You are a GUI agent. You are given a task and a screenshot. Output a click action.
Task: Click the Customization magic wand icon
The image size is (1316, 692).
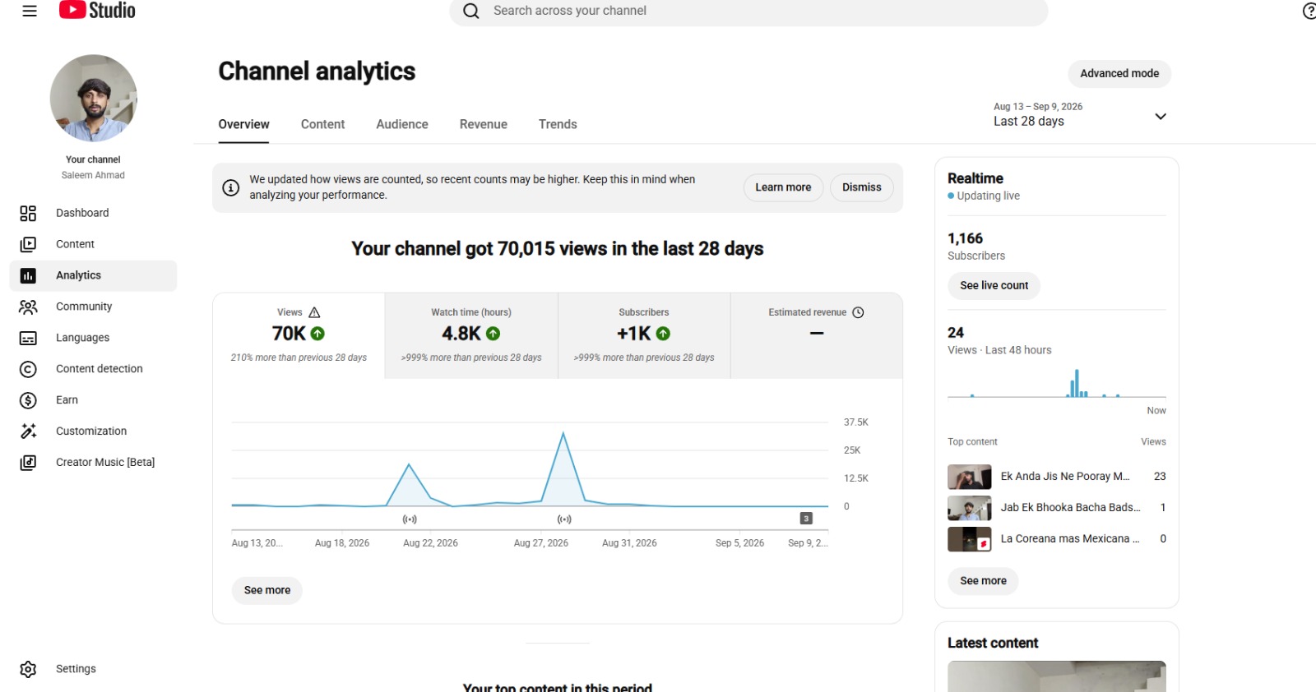(28, 432)
